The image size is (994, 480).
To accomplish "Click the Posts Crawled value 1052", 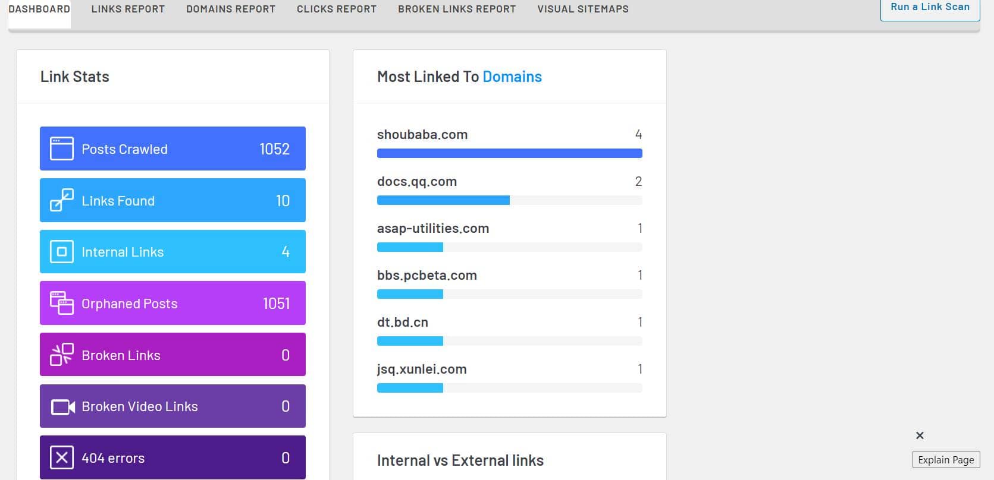I will tap(274, 149).
